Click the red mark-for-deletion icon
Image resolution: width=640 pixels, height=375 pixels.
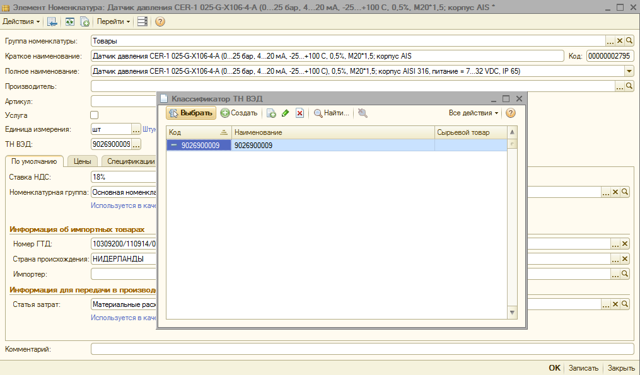(x=300, y=113)
